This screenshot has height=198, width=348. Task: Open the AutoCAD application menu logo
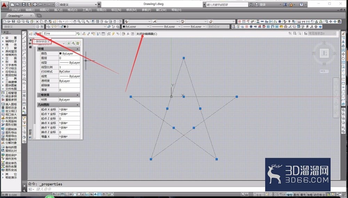pos(5,5)
